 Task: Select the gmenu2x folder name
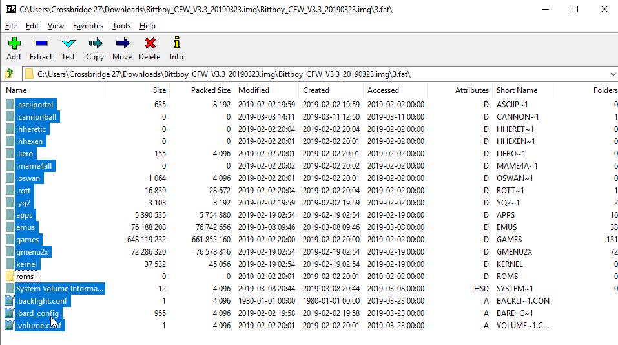pos(32,251)
